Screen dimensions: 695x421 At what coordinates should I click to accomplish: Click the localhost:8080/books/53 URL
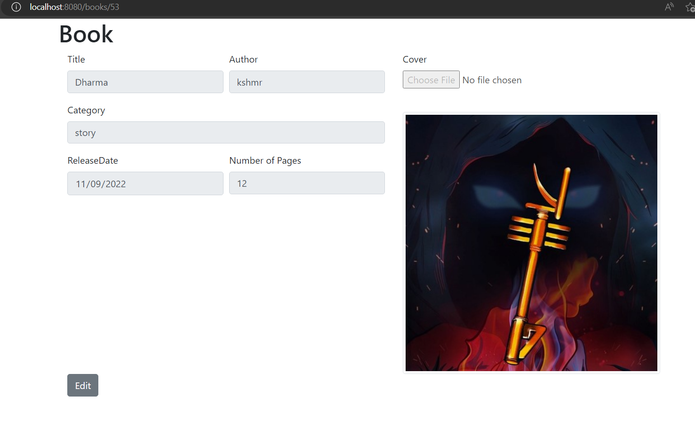click(x=74, y=7)
